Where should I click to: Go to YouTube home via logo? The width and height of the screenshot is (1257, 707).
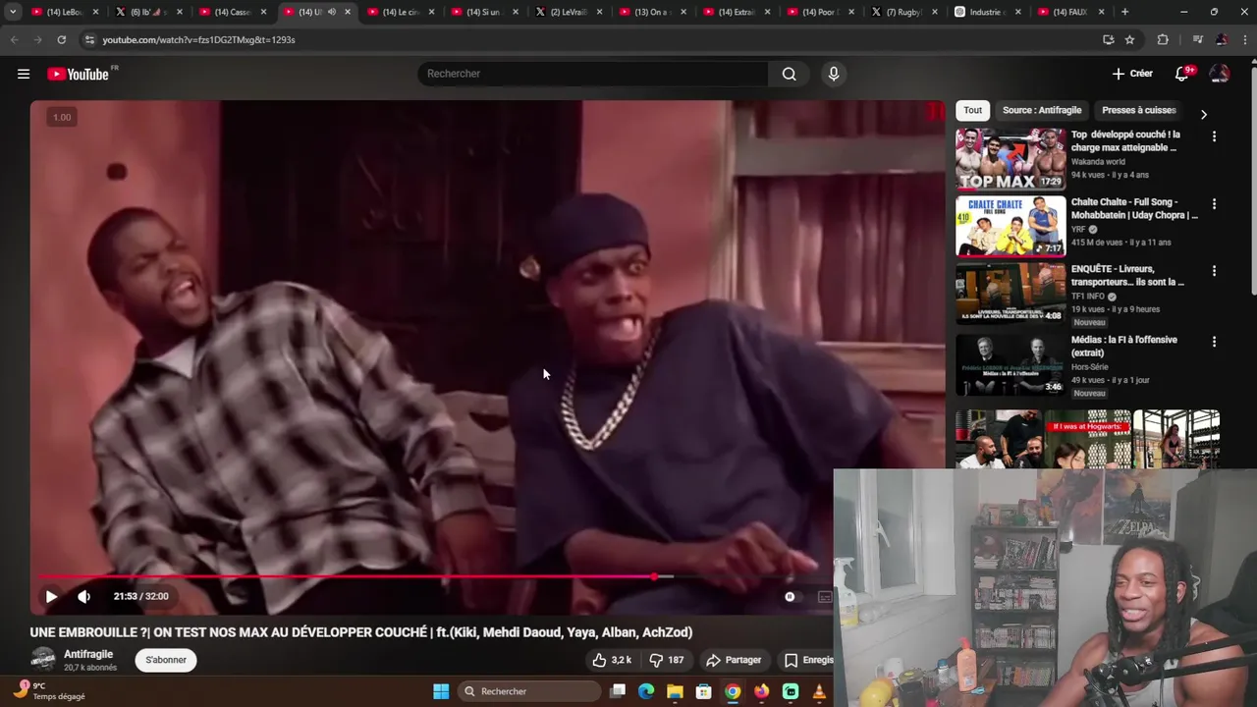[78, 74]
